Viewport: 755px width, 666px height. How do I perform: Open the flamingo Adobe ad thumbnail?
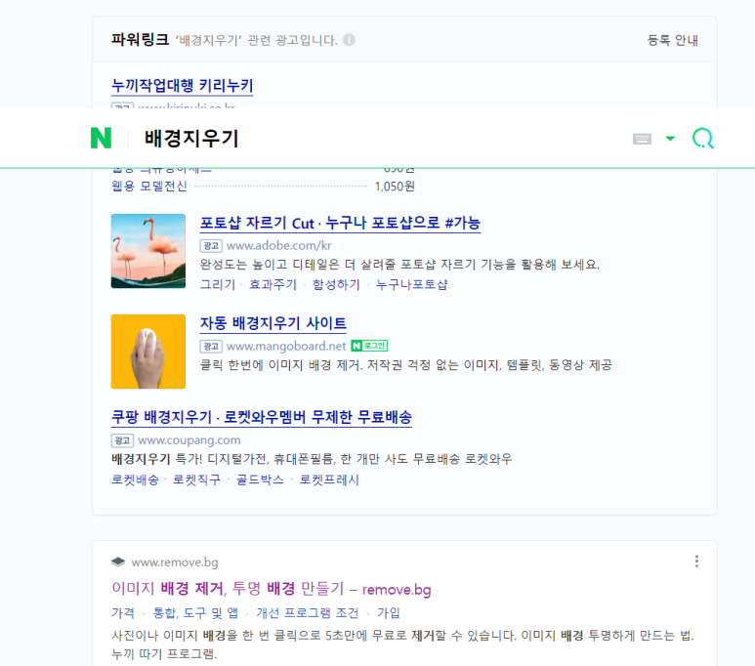click(148, 251)
